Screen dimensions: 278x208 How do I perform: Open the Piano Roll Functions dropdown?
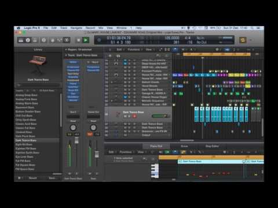(x=126, y=152)
